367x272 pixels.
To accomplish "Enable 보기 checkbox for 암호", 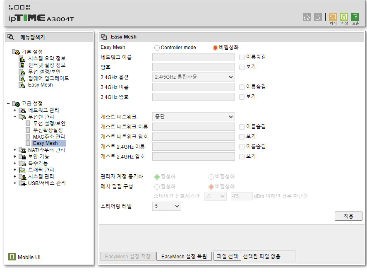I will pyautogui.click(x=242, y=67).
